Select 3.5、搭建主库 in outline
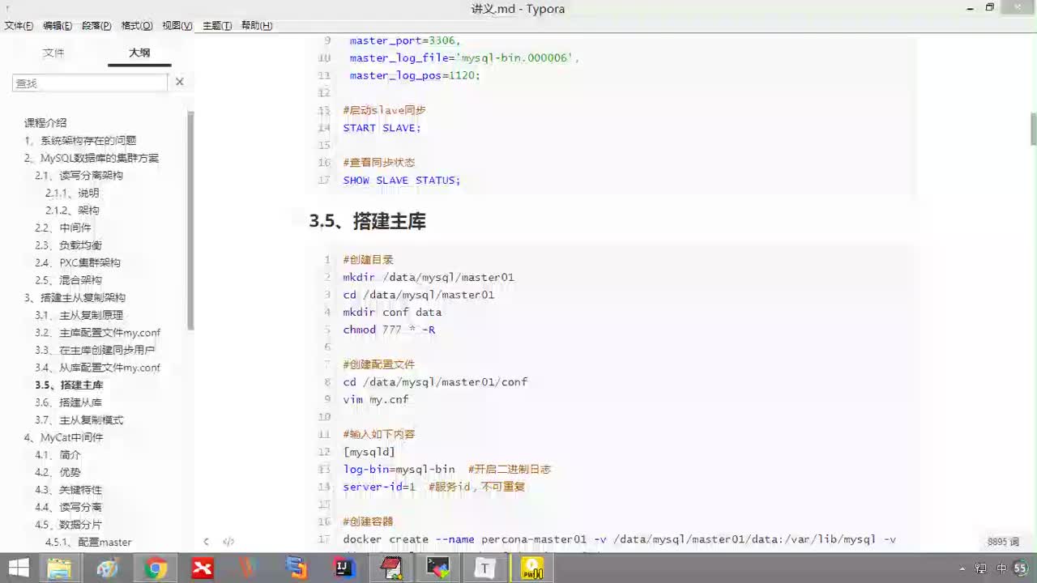 tap(69, 385)
